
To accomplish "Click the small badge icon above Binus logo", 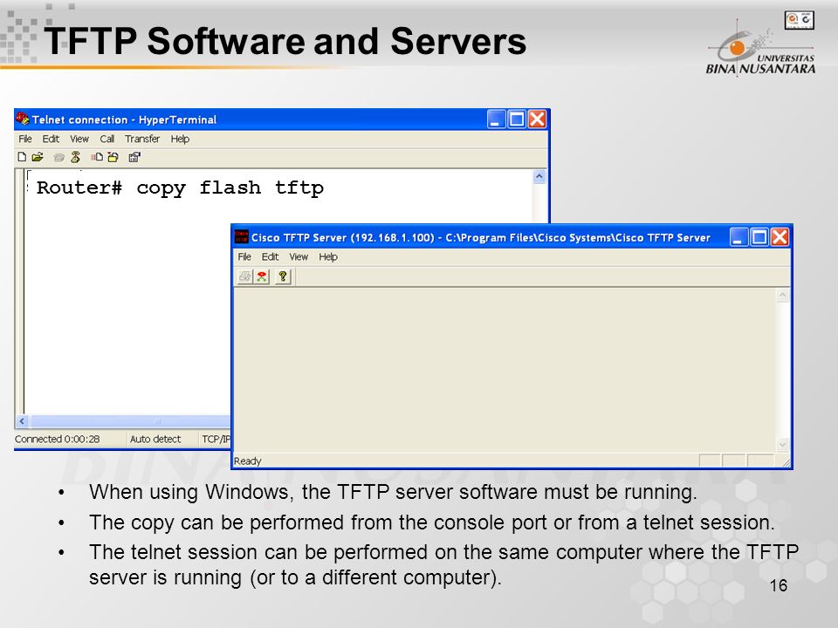I will 800,20.
